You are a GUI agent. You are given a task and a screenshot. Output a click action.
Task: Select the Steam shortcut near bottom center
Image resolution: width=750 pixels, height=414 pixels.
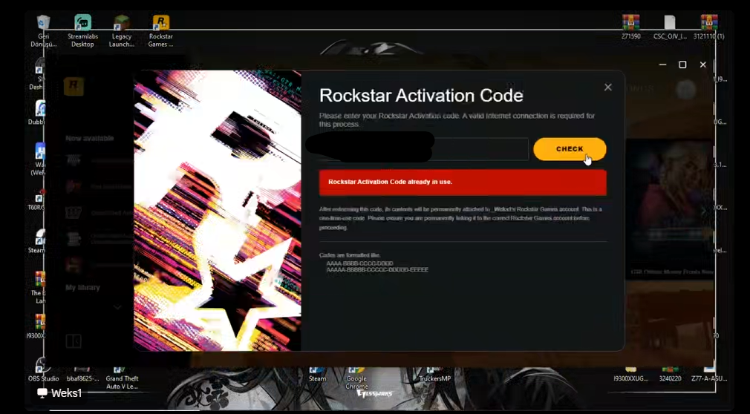click(x=317, y=375)
